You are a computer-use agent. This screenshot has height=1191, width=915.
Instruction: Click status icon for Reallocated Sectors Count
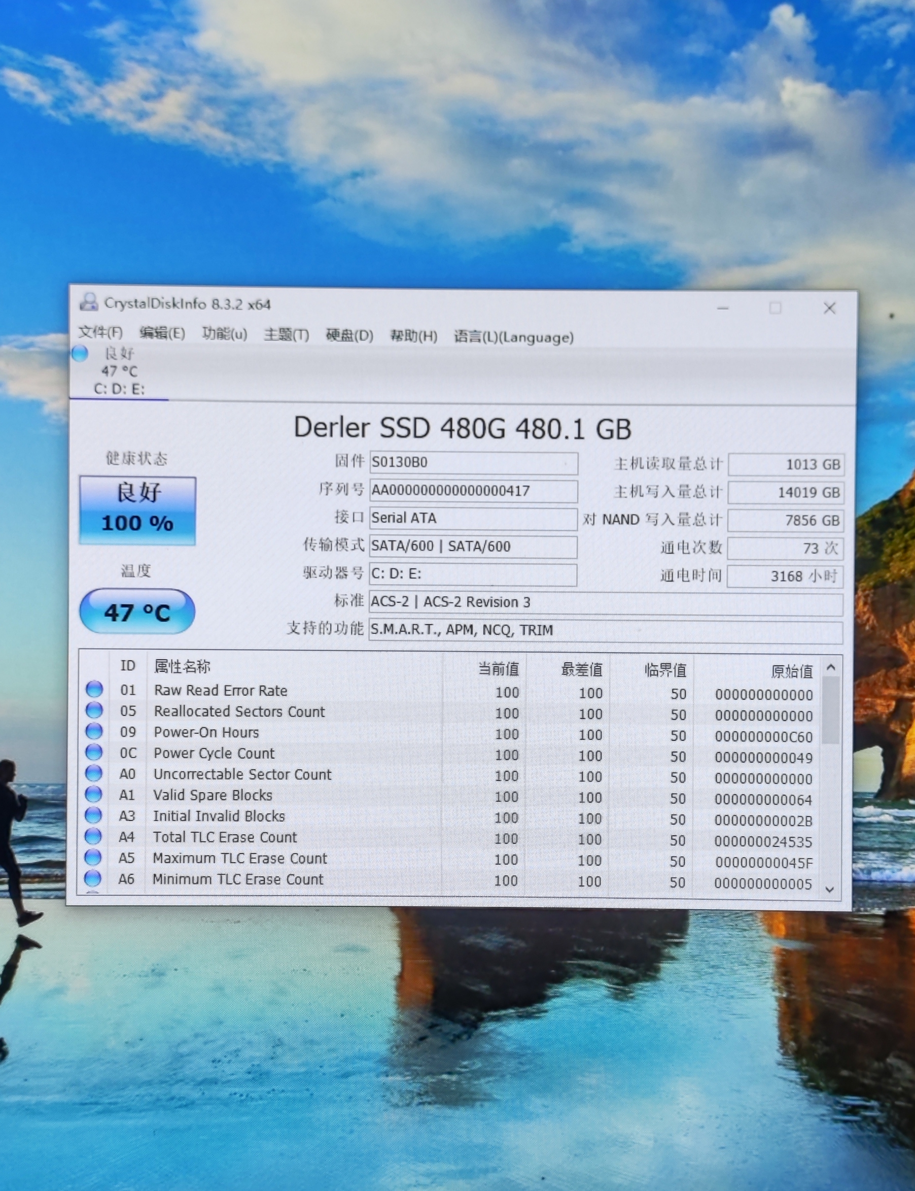pyautogui.click(x=94, y=710)
